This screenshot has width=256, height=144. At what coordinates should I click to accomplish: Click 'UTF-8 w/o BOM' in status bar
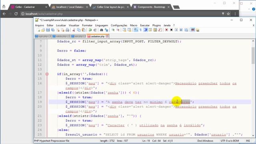tap(230, 140)
